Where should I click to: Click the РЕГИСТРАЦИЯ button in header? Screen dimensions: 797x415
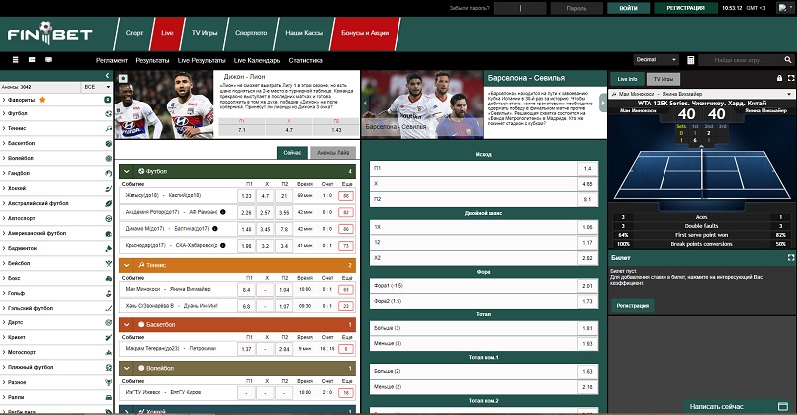pos(685,8)
